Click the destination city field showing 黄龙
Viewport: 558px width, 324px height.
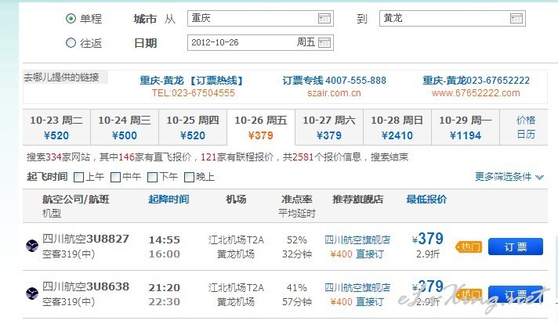pos(452,19)
